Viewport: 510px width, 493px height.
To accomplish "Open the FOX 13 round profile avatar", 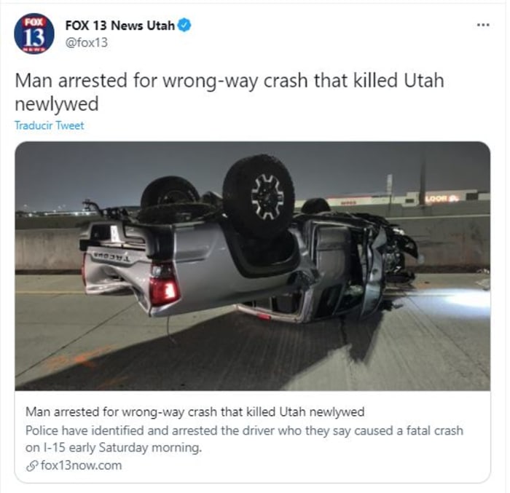I will tap(34, 33).
